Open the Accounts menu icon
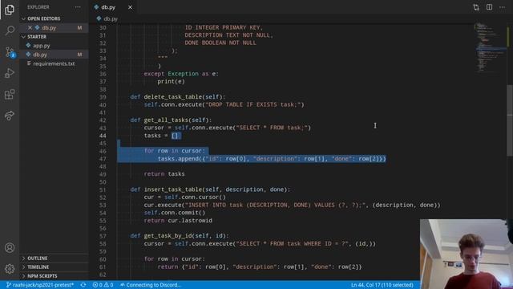 click(10, 248)
